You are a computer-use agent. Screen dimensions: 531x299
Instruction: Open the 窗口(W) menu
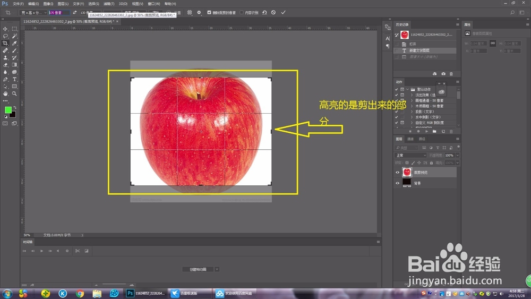tap(154, 4)
